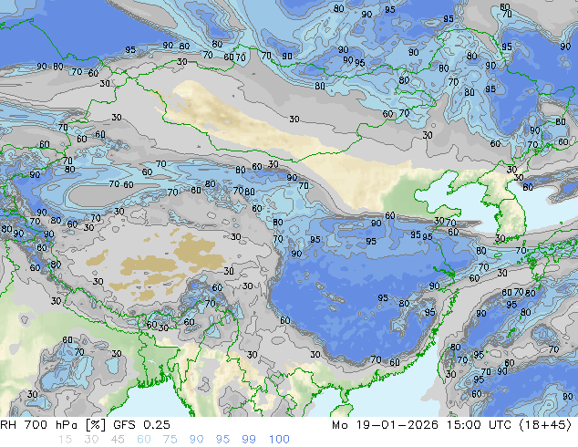This screenshot has height=447, width=578.
Task: Click the legend value 90 in color scale
Action: [196, 440]
